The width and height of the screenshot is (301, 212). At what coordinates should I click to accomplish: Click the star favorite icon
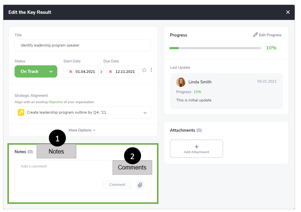click(144, 70)
